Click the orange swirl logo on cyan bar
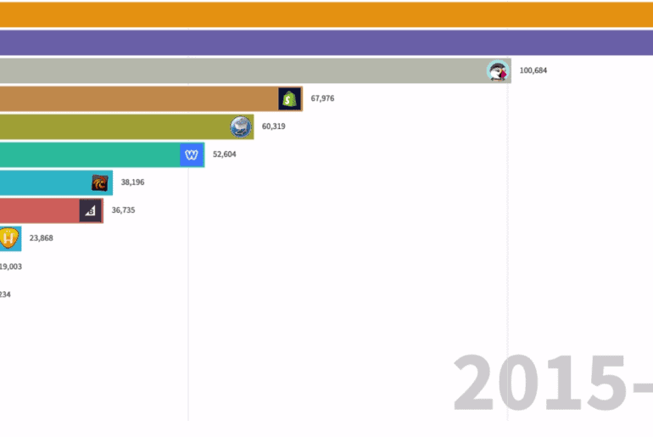653x437 pixels. pyautogui.click(x=100, y=182)
